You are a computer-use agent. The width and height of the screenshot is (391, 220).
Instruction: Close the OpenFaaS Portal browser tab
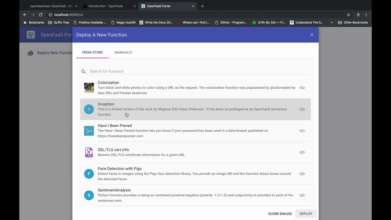(193, 6)
